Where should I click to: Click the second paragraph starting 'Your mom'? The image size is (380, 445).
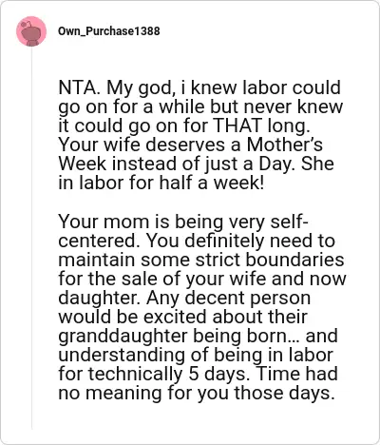click(x=202, y=307)
